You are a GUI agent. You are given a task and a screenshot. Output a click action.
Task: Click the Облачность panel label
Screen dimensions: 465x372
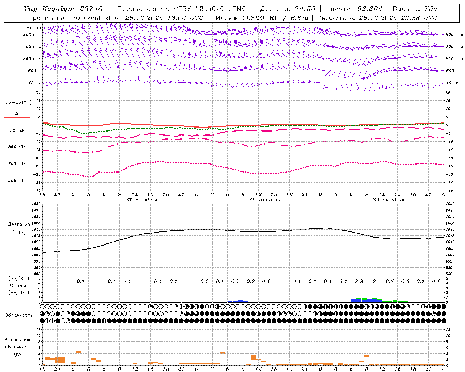pyautogui.click(x=19, y=315)
